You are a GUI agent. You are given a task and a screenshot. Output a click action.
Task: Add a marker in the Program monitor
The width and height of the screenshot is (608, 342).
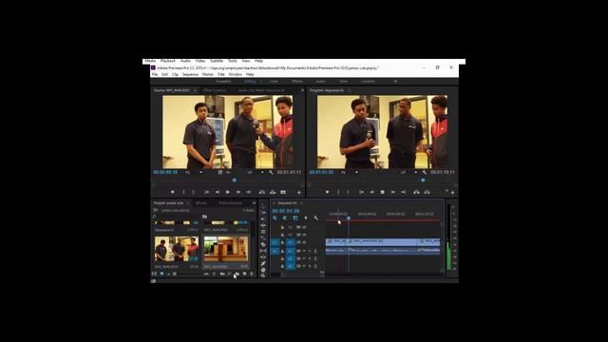(x=327, y=192)
